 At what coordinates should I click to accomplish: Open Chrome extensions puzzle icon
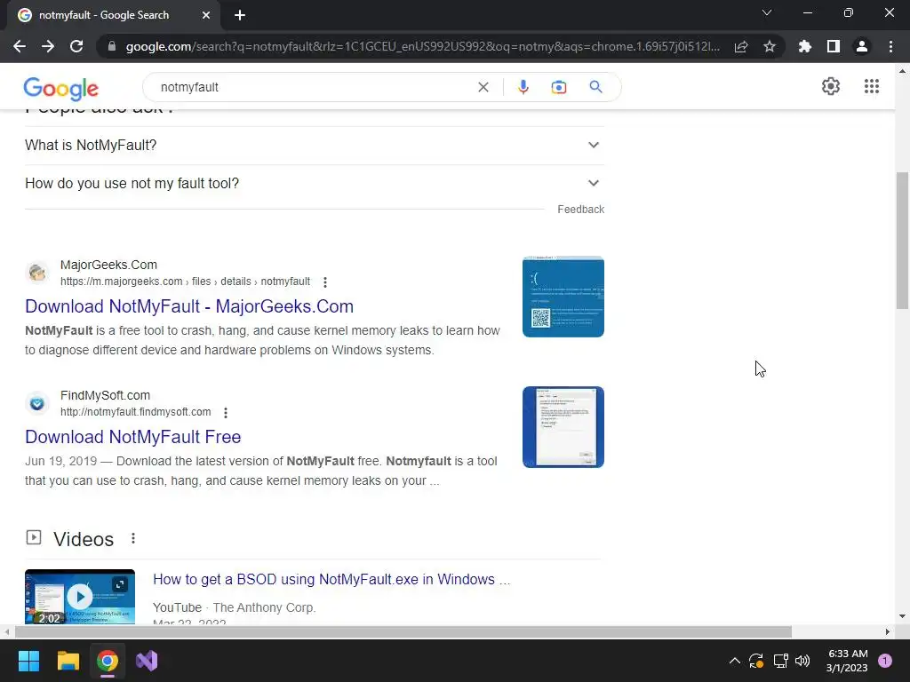(x=805, y=46)
